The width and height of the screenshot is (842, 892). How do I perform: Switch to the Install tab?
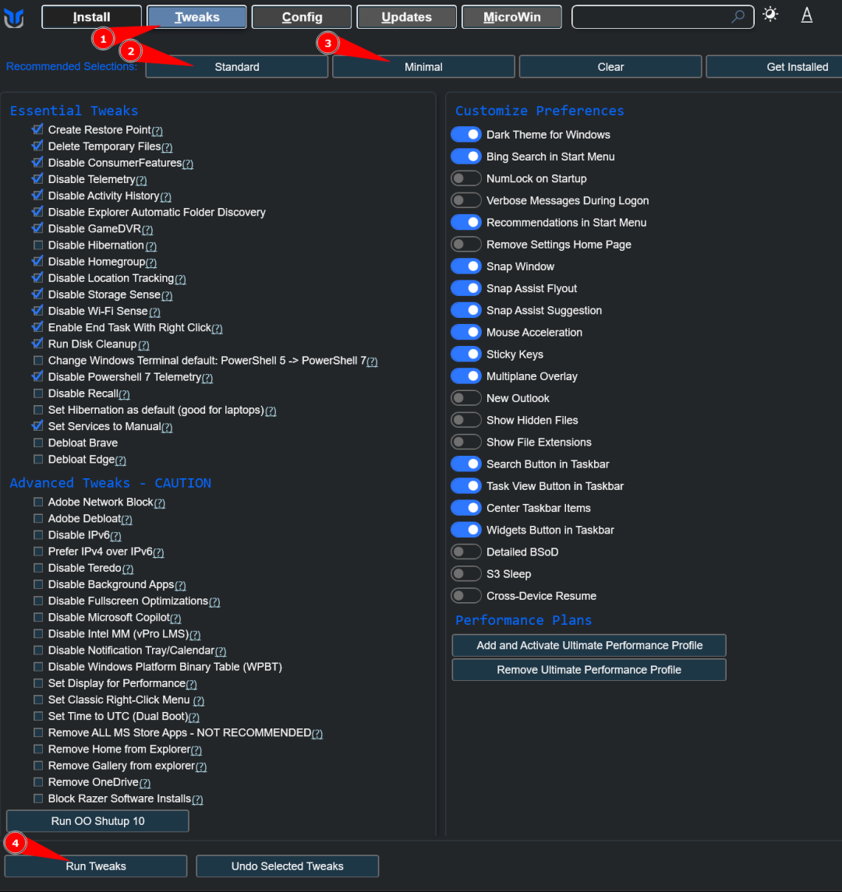coord(92,17)
